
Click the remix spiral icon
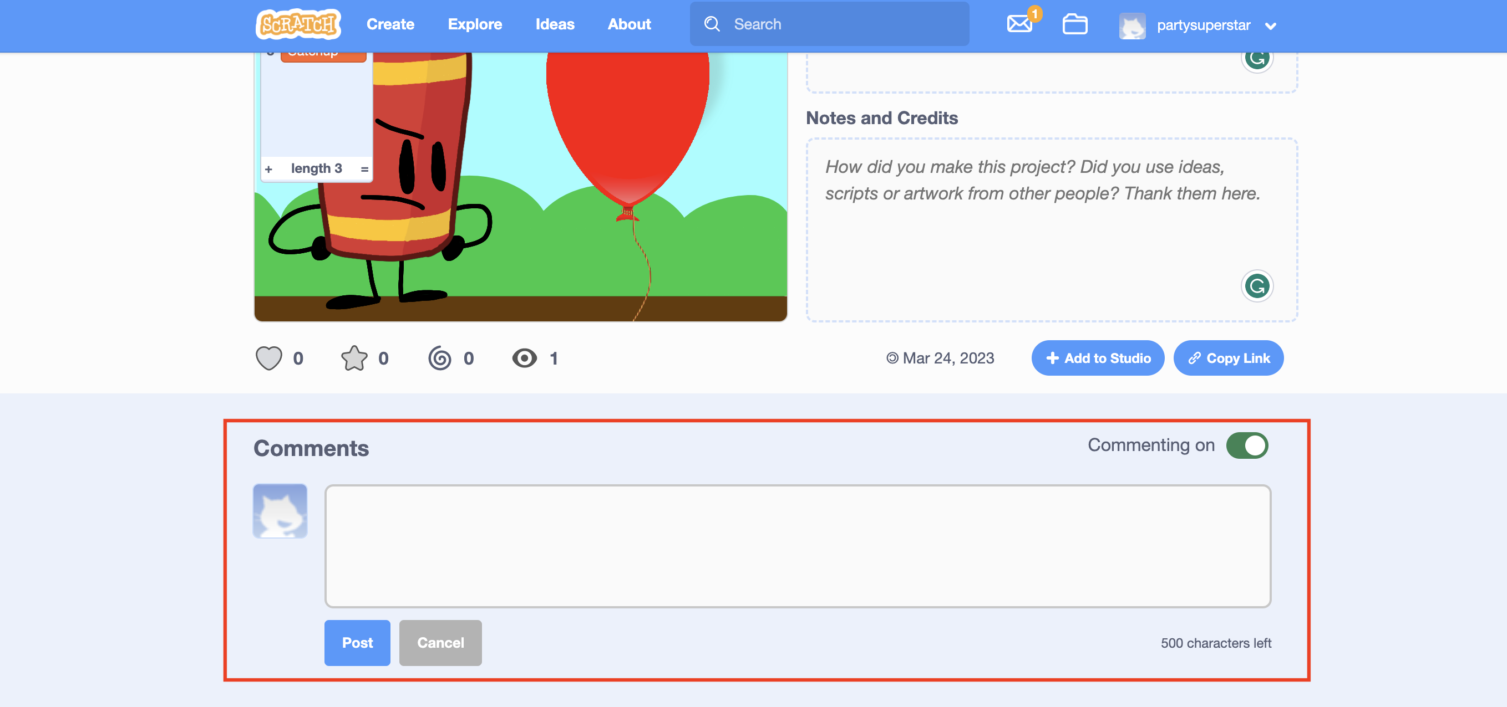pyautogui.click(x=439, y=358)
